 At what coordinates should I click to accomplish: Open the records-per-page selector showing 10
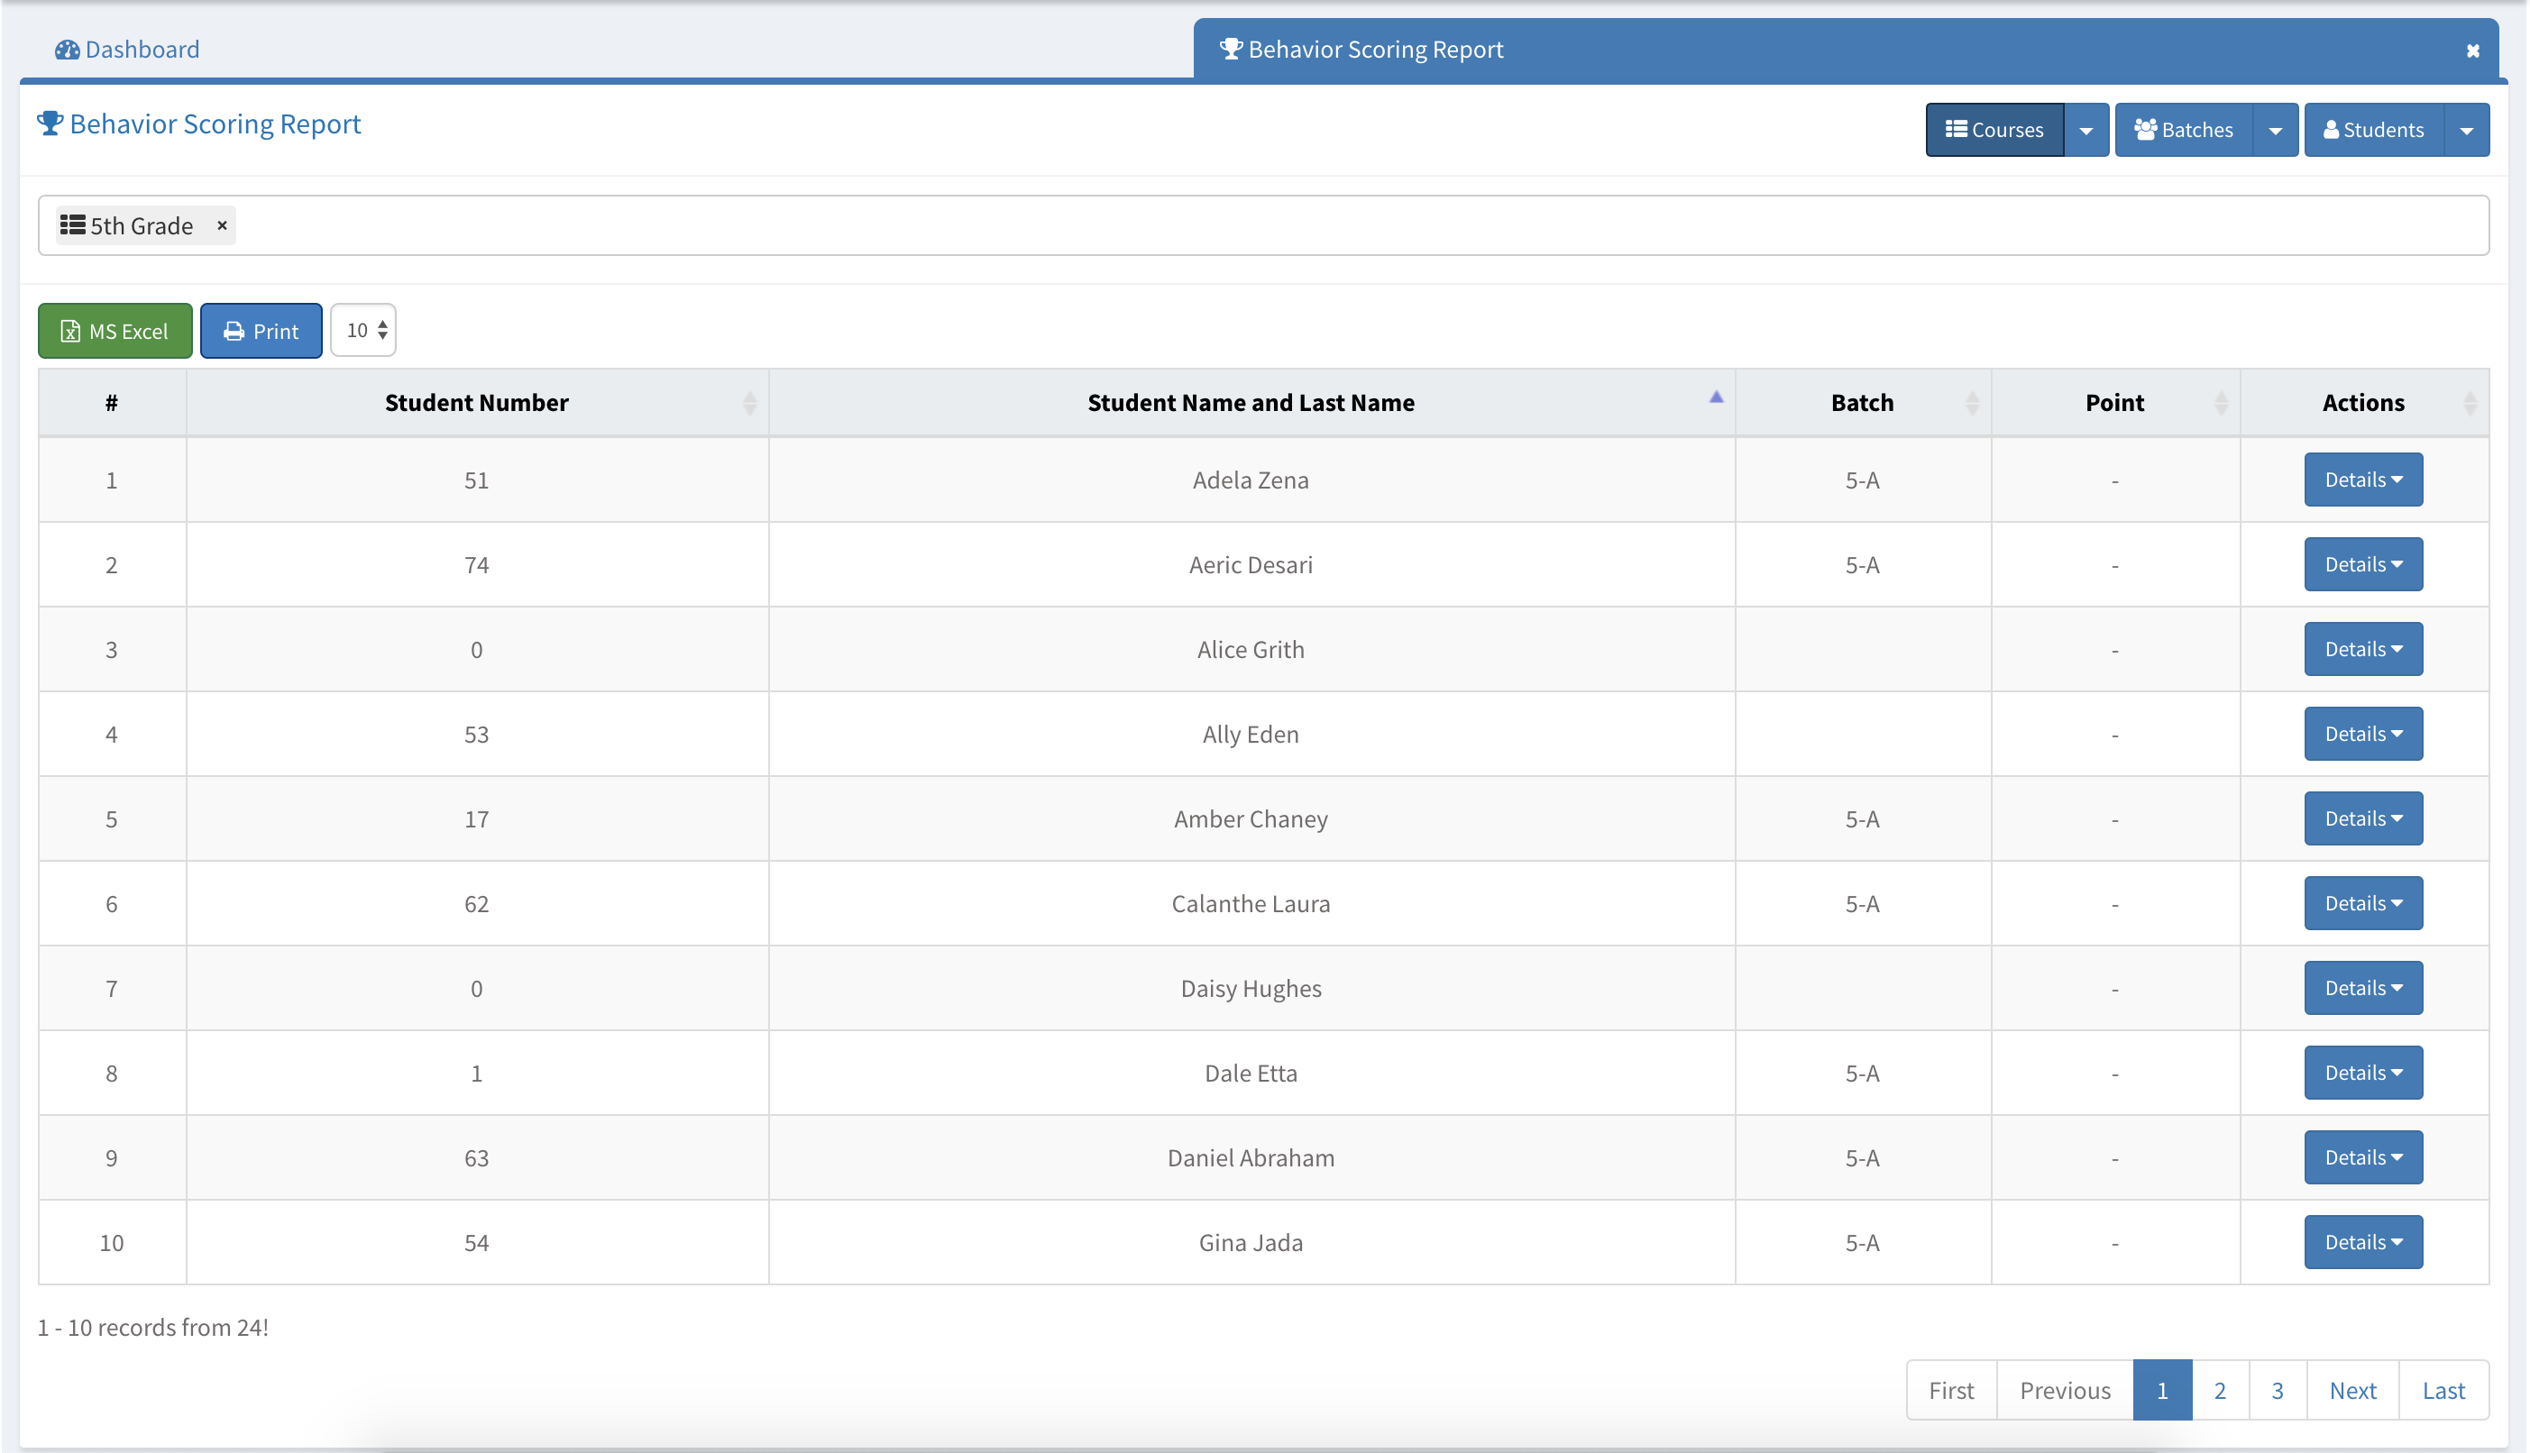point(363,330)
